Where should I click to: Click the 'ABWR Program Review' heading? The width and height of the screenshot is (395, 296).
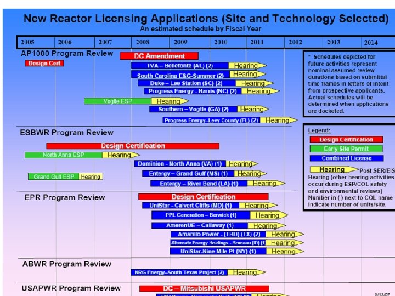(67, 264)
